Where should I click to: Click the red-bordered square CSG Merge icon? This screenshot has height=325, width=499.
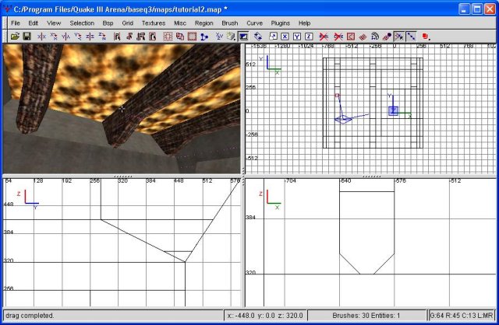(192, 37)
